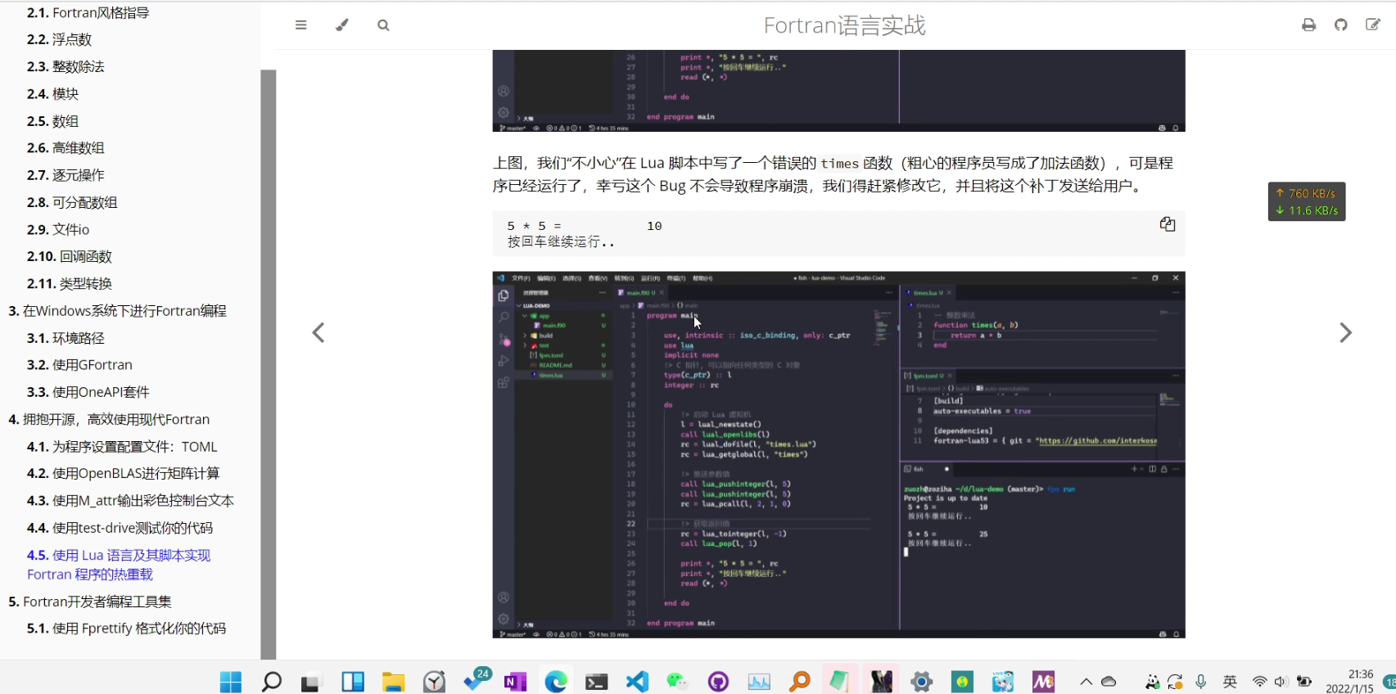Screen dimensions: 1396x694
Task: Open GitHub Desktop from the taskbar
Action: click(x=718, y=682)
